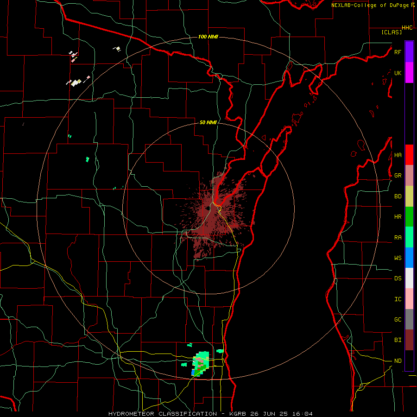
Task: Click the ND black legend swatch
Action: (x=409, y=360)
